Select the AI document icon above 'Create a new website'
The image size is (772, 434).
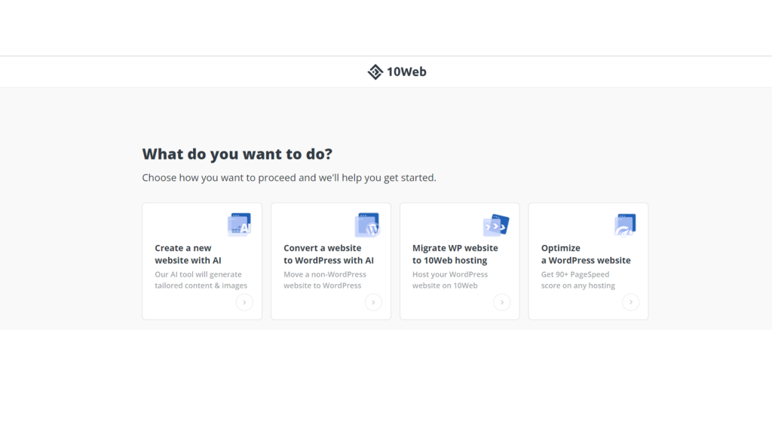pyautogui.click(x=240, y=224)
